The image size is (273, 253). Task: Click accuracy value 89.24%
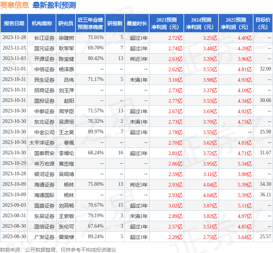click(x=96, y=236)
